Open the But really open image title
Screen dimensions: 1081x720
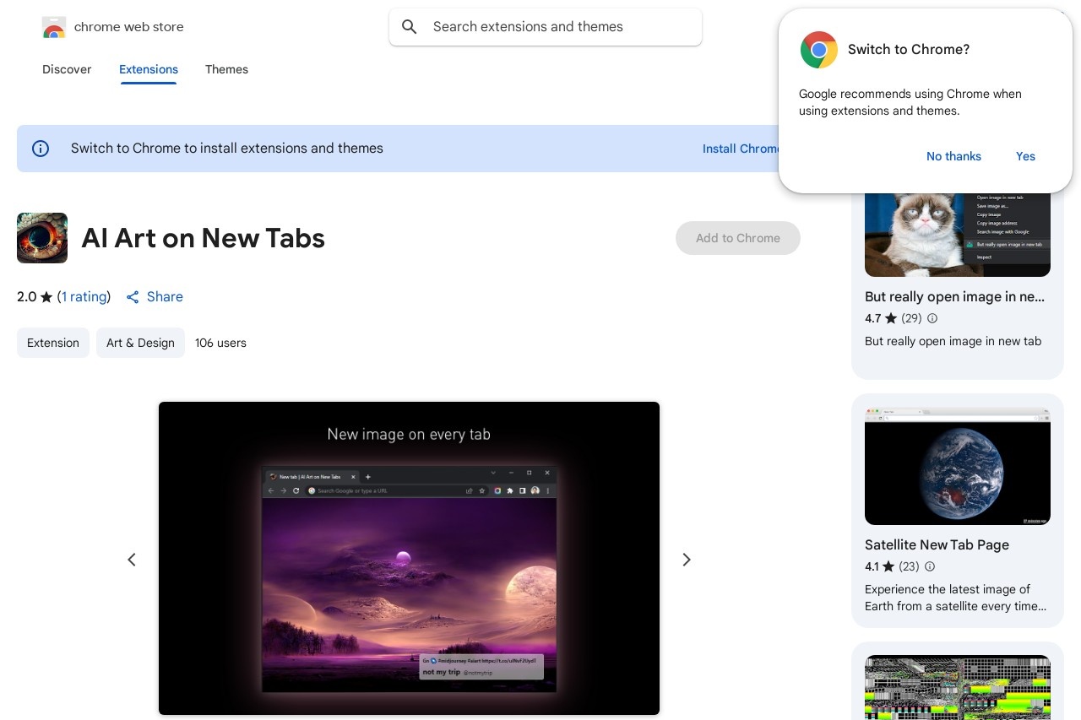(x=954, y=297)
